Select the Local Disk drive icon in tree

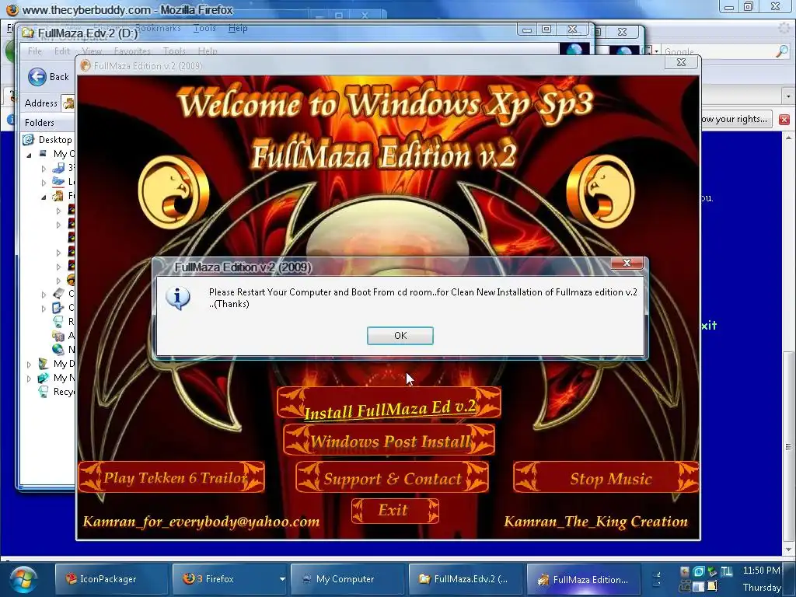58,182
